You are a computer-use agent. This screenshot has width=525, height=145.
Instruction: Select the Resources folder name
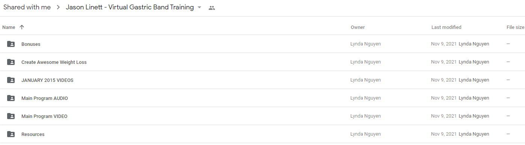pos(33,134)
